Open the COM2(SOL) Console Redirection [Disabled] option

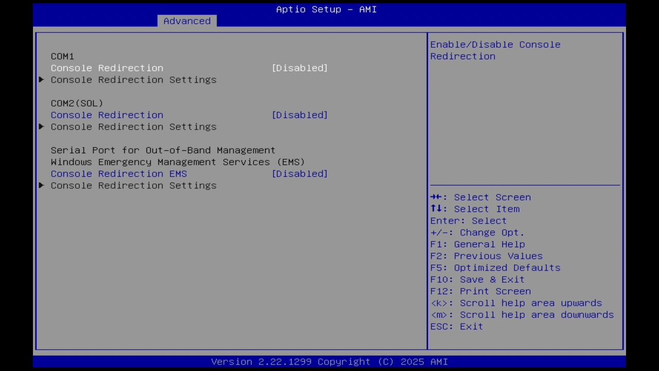coord(300,115)
